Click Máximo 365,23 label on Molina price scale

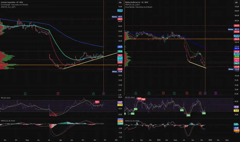click(234, 29)
